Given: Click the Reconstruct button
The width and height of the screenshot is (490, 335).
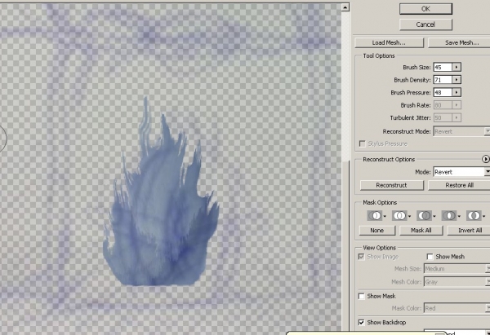Looking at the screenshot, I should tap(391, 185).
